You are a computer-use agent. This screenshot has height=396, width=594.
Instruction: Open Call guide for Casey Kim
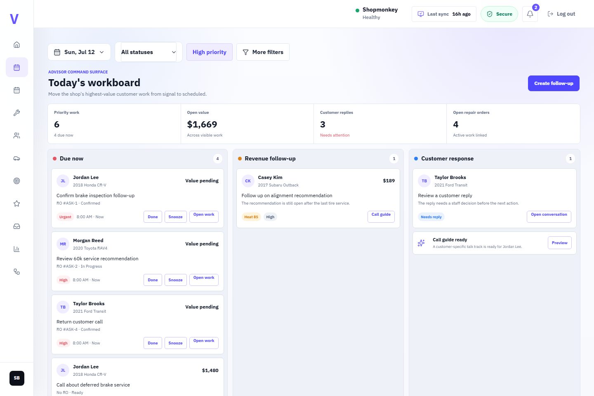[x=381, y=217]
